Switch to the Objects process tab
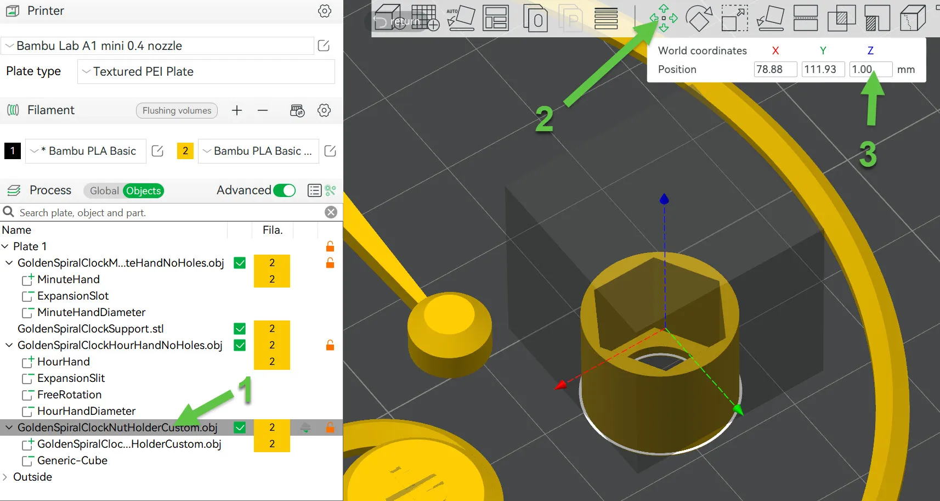The height and width of the screenshot is (501, 940). coord(144,190)
